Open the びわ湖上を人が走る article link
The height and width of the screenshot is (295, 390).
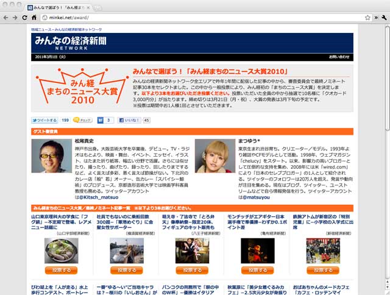click(60, 290)
